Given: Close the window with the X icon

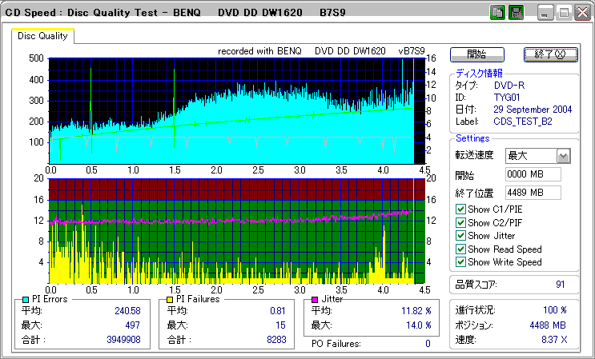Looking at the screenshot, I should (581, 13).
